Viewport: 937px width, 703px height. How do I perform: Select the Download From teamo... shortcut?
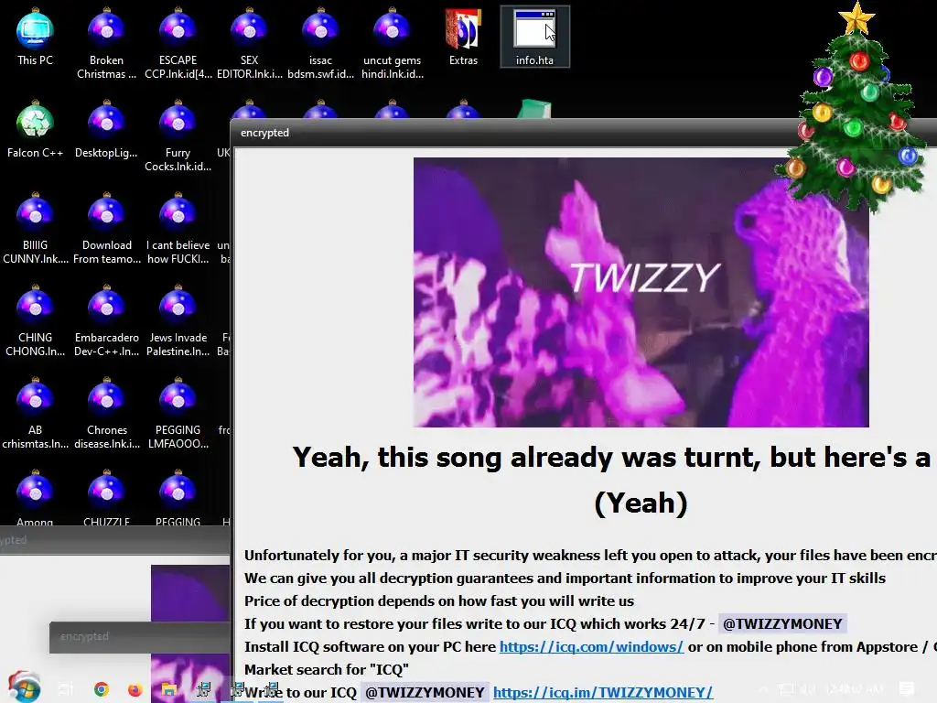[106, 229]
